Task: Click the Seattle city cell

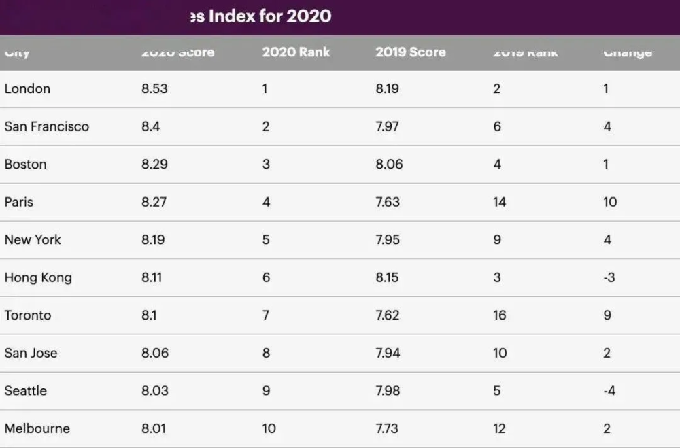Action: [x=25, y=391]
